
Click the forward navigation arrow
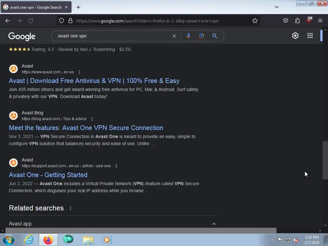(x=19, y=21)
